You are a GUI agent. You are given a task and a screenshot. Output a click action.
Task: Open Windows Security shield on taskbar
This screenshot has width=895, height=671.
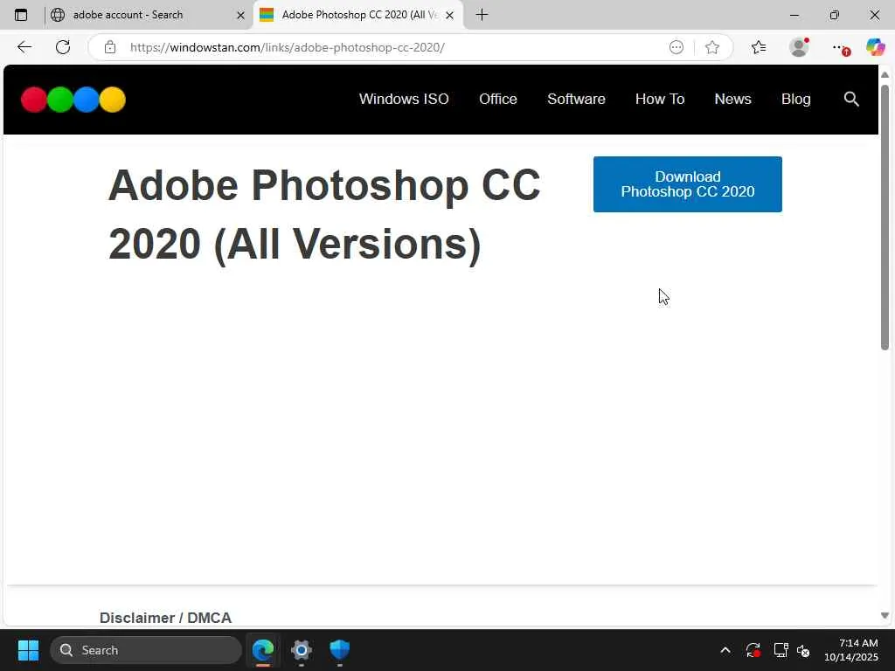click(340, 650)
